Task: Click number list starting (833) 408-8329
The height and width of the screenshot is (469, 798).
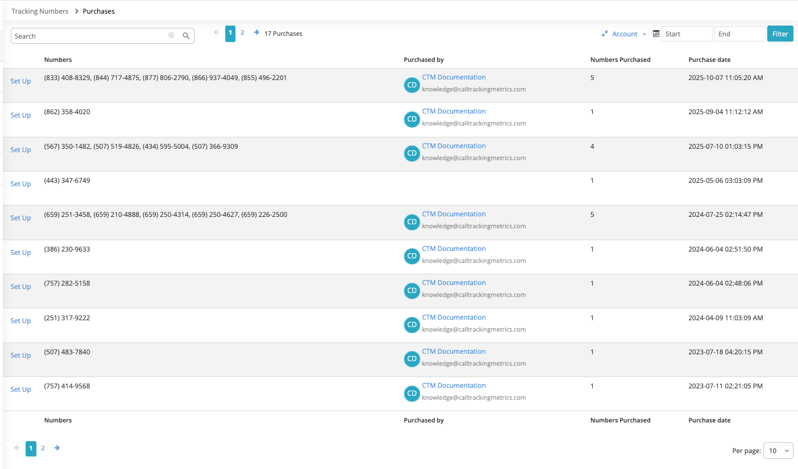Action: [166, 78]
